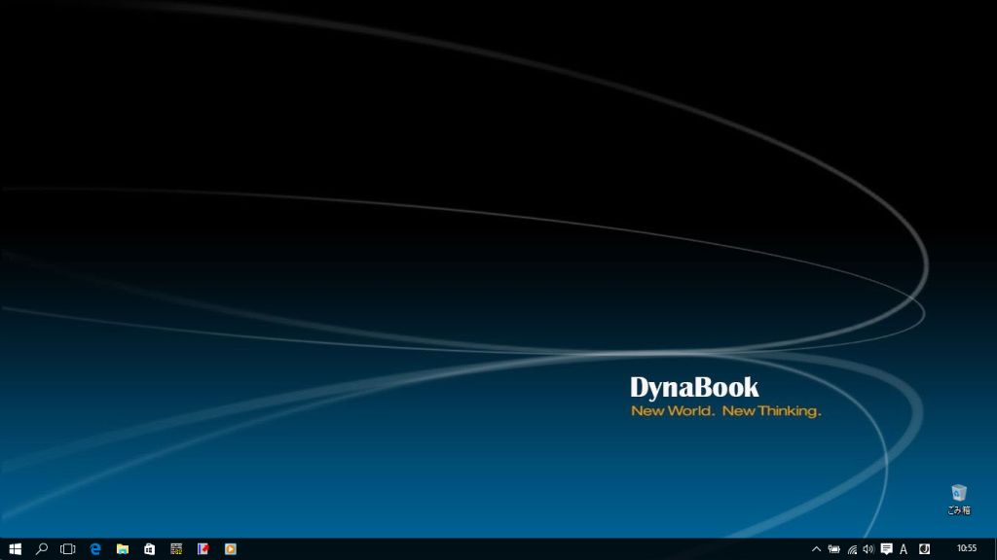The width and height of the screenshot is (997, 560).
Task: Click the dark grid-pattern app right of Store
Action: pos(176,548)
